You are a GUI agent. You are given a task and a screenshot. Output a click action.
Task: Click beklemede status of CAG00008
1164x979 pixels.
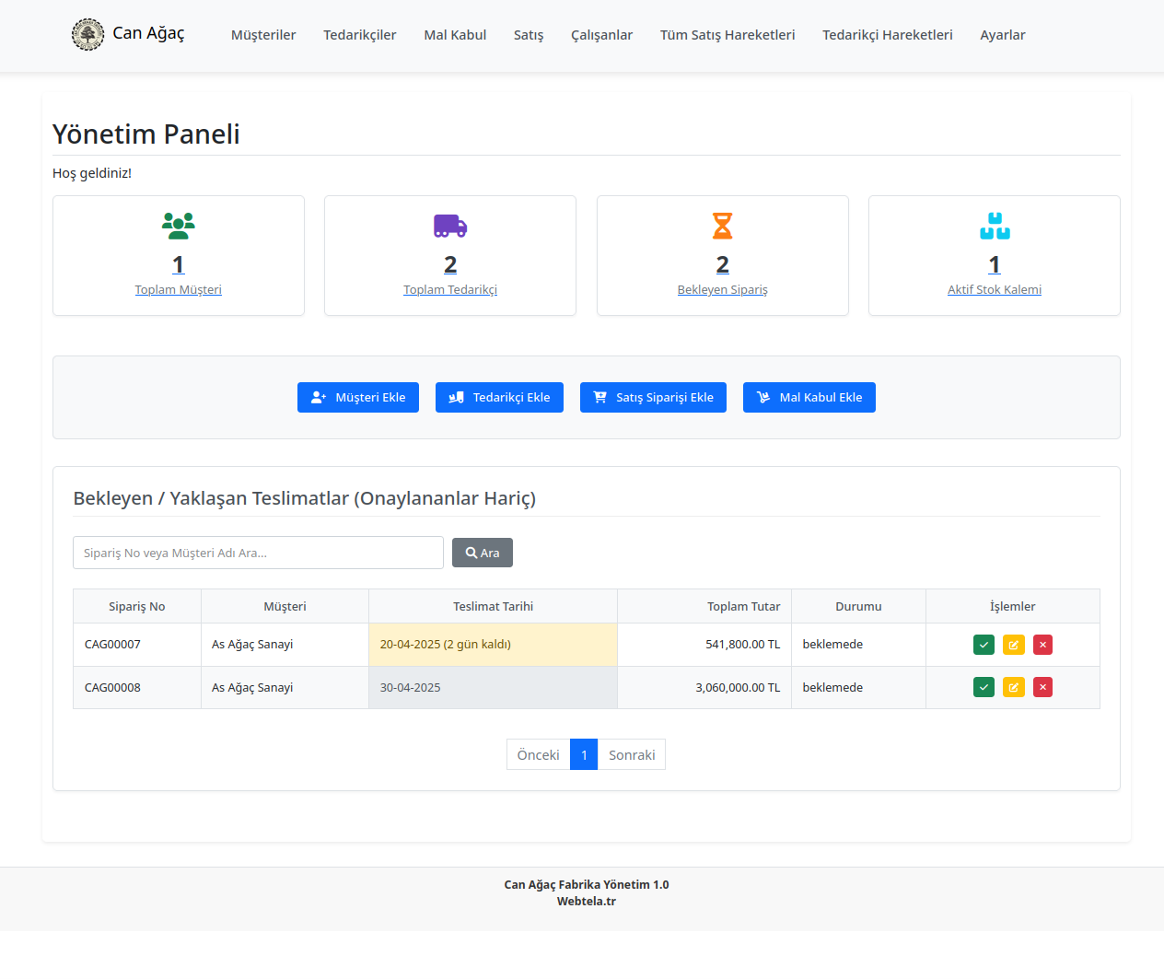[832, 687]
